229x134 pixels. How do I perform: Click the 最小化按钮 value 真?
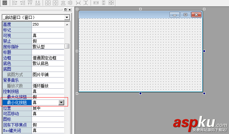pyautogui.click(x=45, y=102)
